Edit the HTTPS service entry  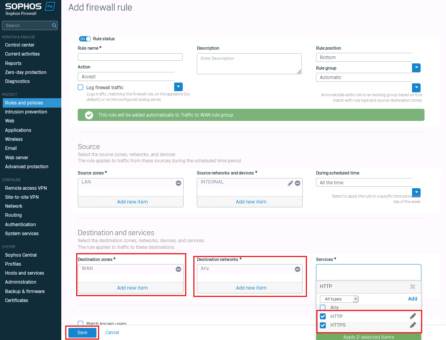[413, 325]
